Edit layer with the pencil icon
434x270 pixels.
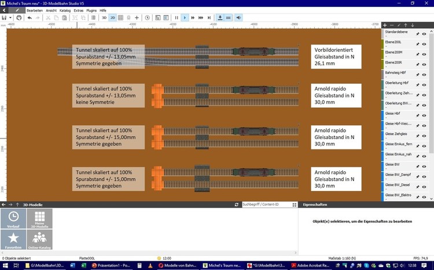(399, 25)
